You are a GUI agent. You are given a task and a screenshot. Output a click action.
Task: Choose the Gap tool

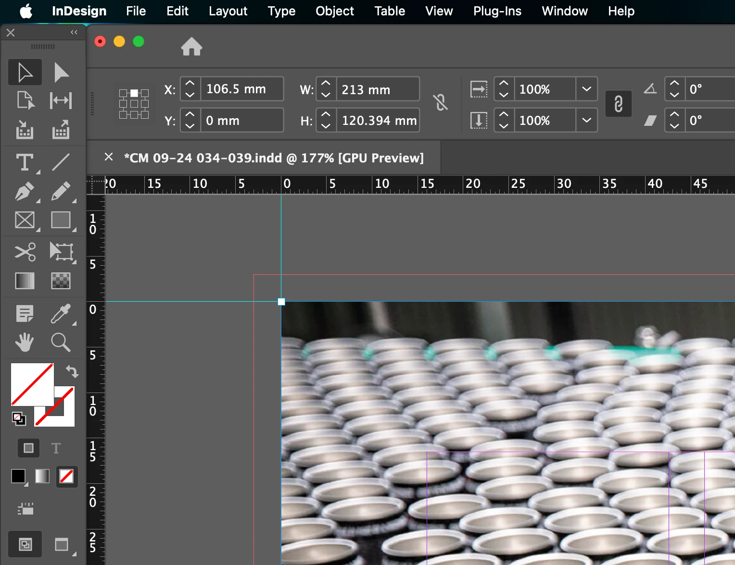61,100
